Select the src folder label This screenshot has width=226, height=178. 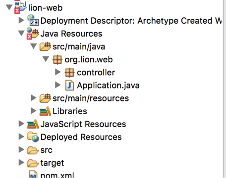pyautogui.click(x=47, y=150)
